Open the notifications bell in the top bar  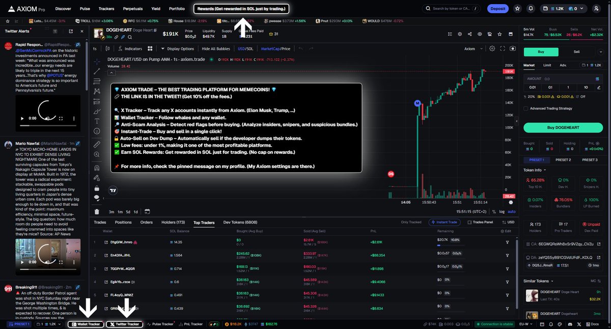[x=531, y=8]
